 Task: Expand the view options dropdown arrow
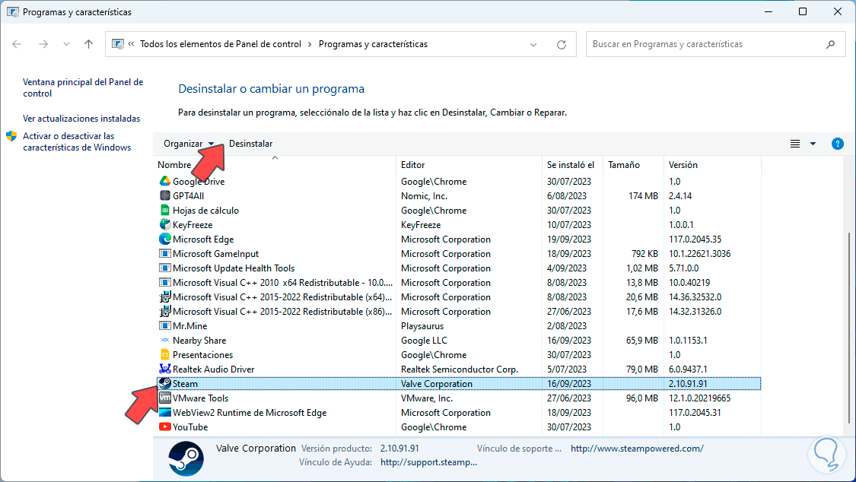813,144
